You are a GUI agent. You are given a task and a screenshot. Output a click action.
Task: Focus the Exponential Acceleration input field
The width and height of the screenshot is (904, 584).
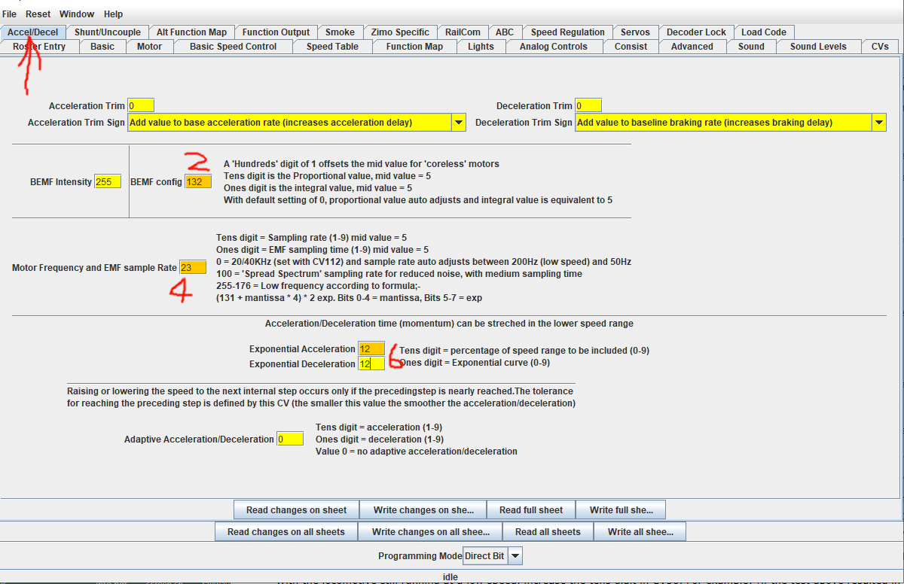point(371,349)
